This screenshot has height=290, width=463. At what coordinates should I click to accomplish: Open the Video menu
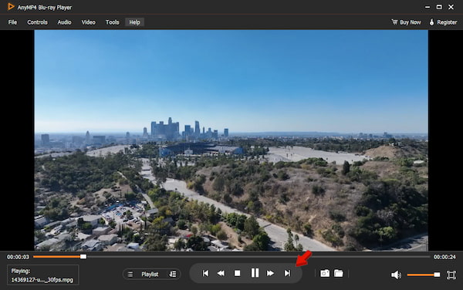pos(88,22)
